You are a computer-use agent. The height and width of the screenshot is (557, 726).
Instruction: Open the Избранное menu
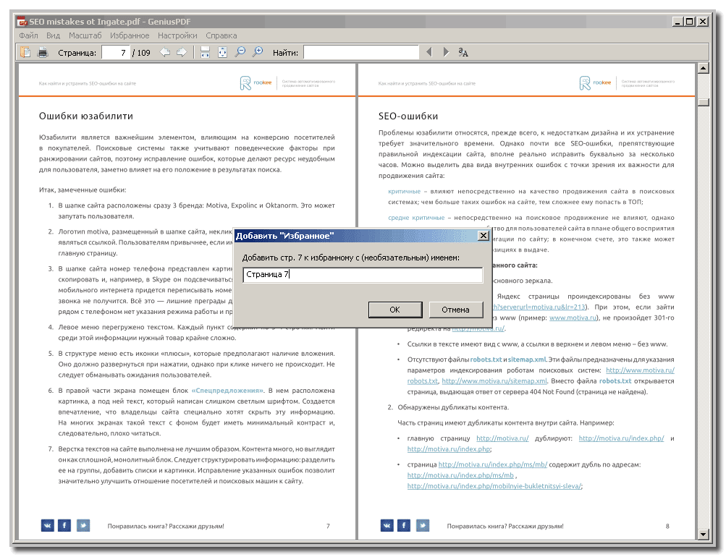tap(130, 35)
